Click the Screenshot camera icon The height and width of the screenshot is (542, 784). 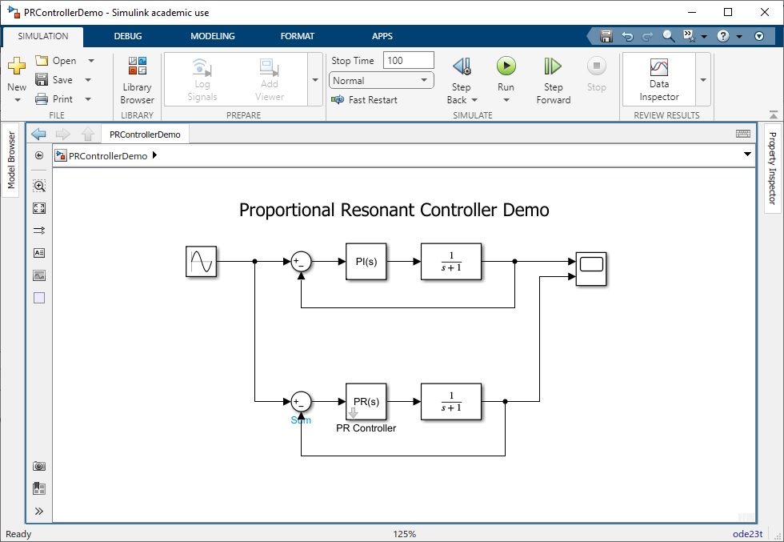39,466
